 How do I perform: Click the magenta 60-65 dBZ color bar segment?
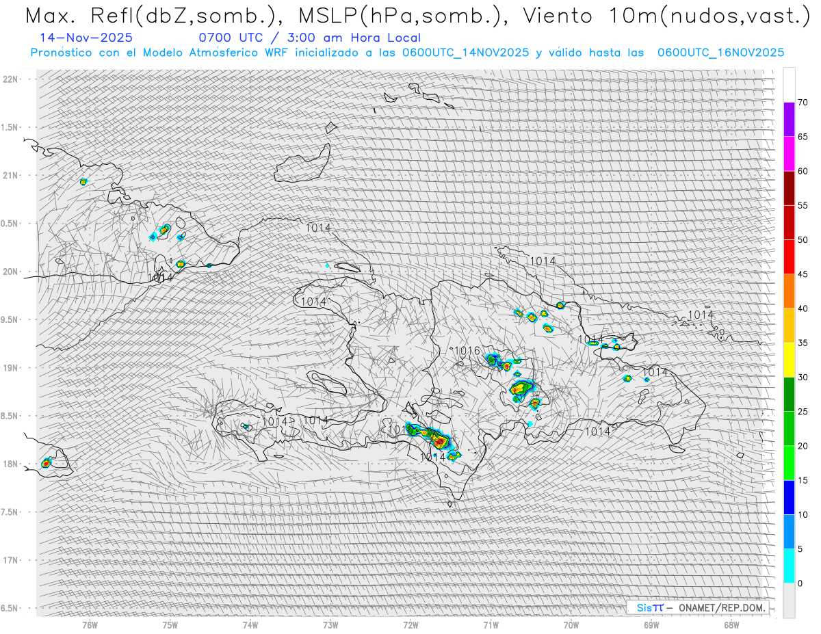789,154
